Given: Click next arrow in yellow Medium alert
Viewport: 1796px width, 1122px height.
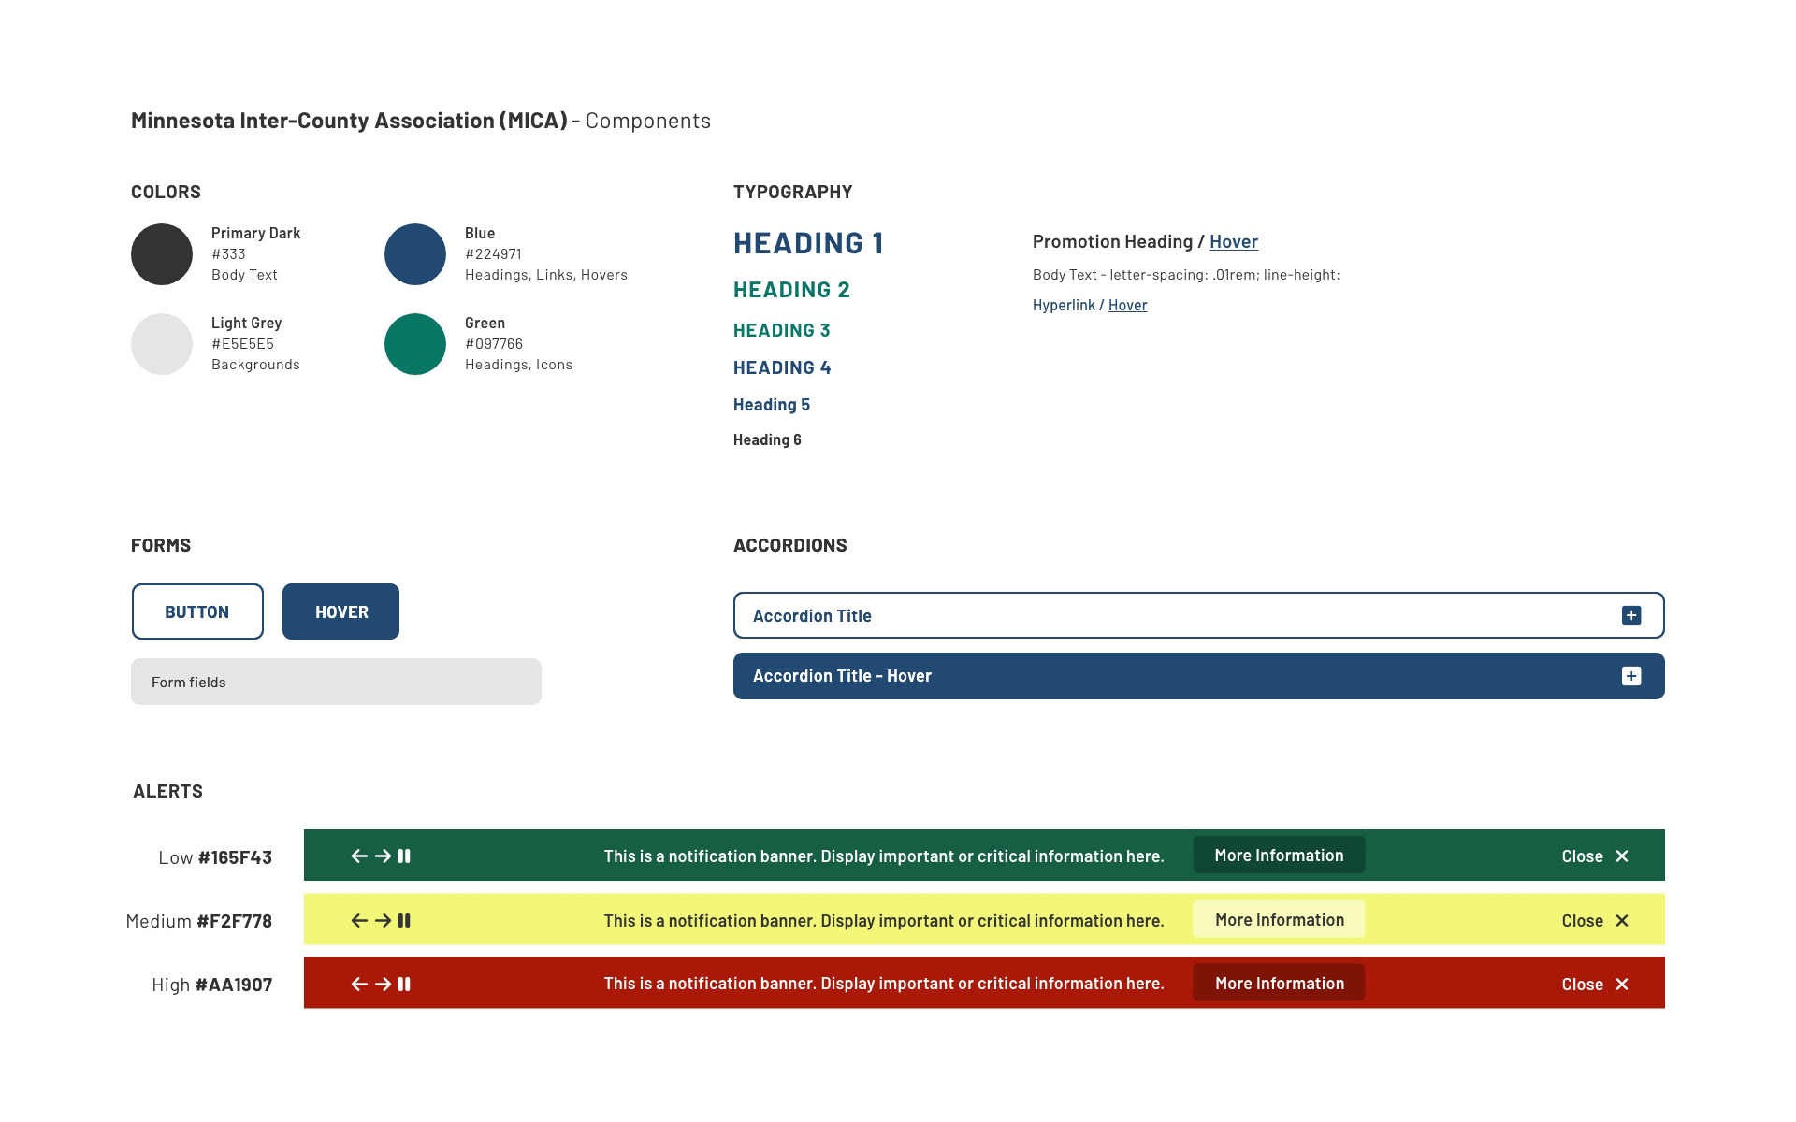Looking at the screenshot, I should click(383, 921).
